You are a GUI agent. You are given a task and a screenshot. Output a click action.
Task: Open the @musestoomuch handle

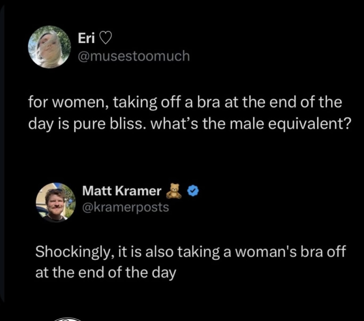pyautogui.click(x=134, y=56)
